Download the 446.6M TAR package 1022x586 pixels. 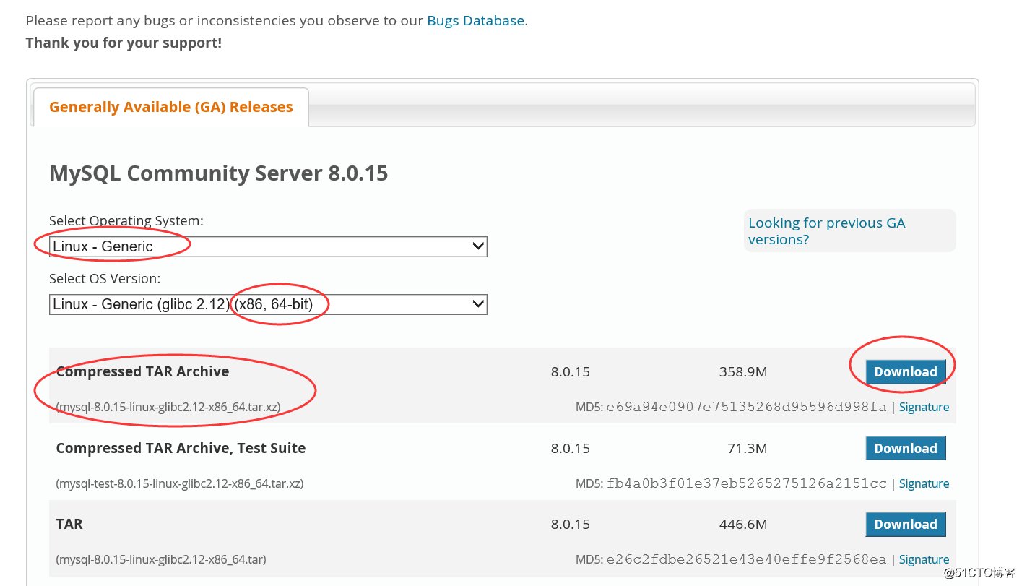click(x=906, y=525)
